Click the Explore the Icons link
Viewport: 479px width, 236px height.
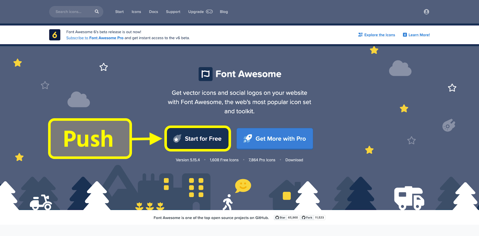[380, 35]
